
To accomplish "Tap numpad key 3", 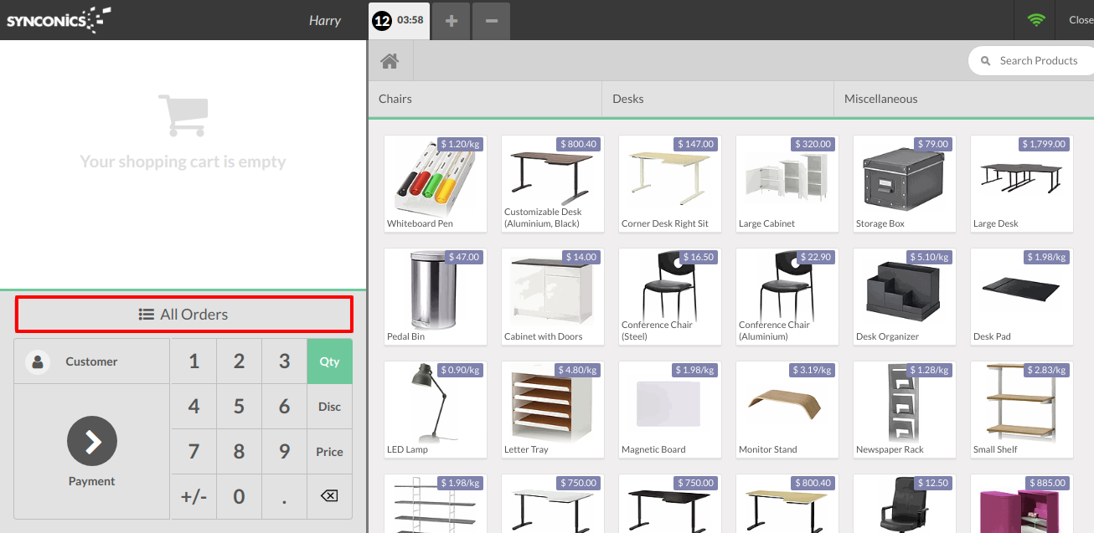I will point(284,361).
